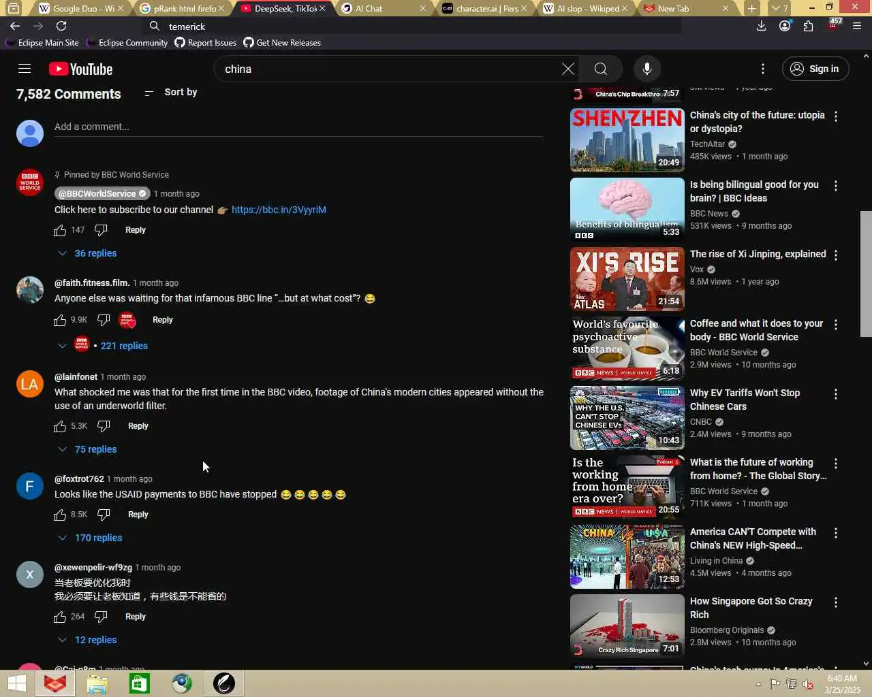Expand 12 replies under xewenpelir-wf9zg
The image size is (872, 697).
click(87, 640)
